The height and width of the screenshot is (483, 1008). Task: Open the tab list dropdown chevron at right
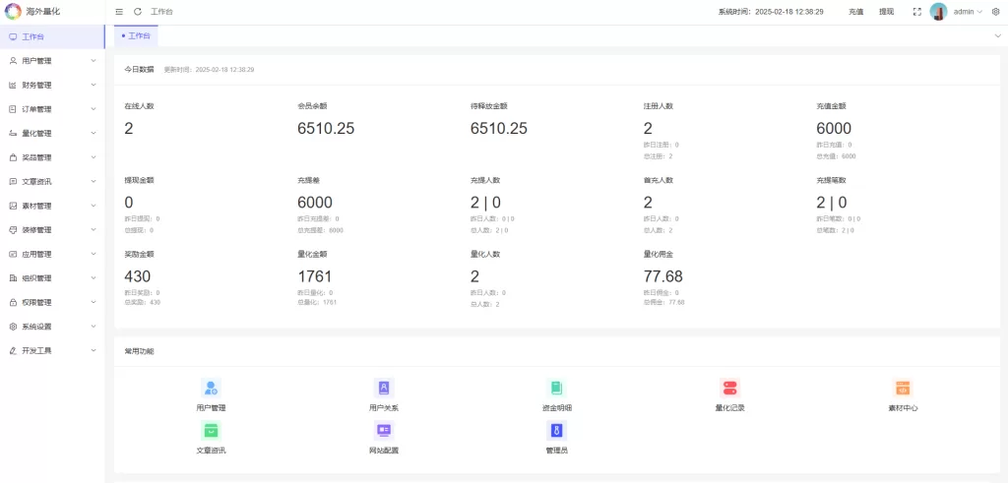[997, 36]
